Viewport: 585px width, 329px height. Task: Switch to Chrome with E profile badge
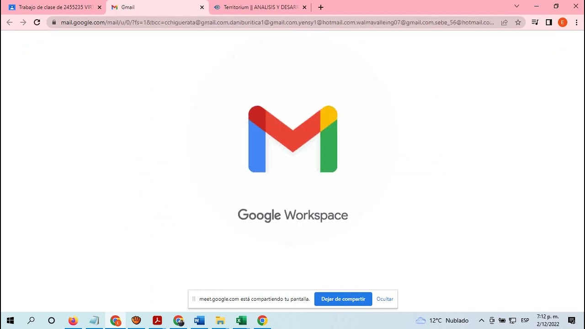[115, 320]
